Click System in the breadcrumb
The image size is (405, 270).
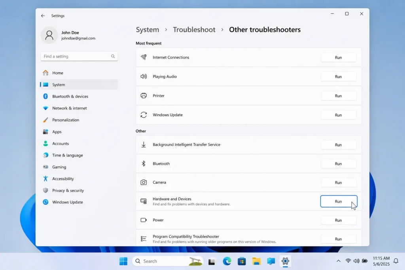point(148,30)
